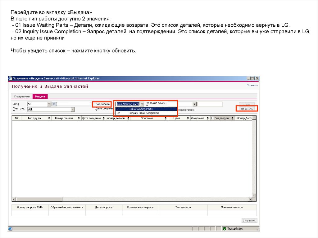Switch to the Получение tab
The height and width of the screenshot is (238, 318).
point(22,97)
